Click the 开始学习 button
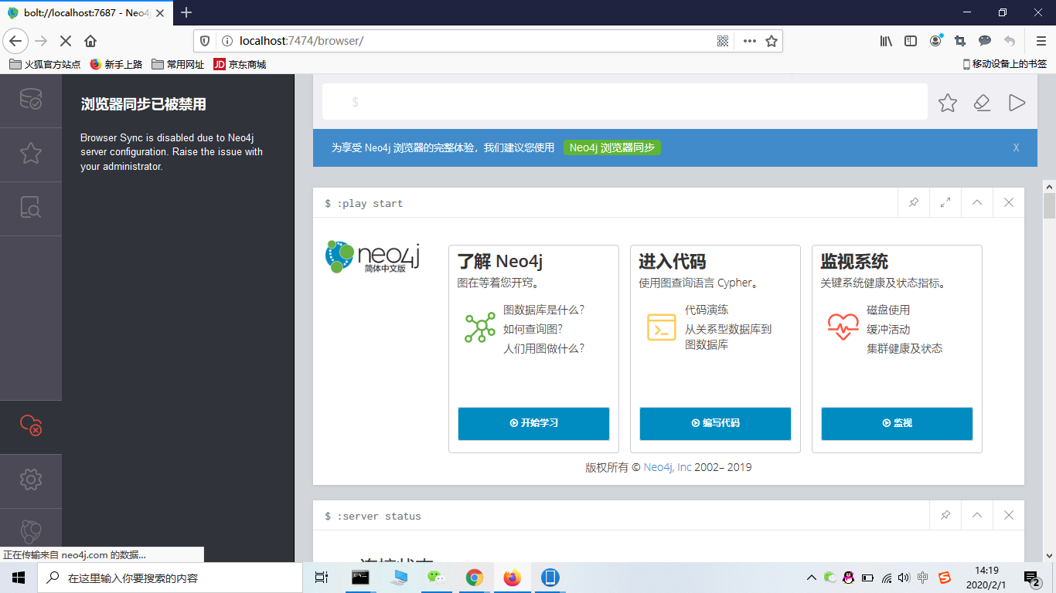 click(533, 423)
